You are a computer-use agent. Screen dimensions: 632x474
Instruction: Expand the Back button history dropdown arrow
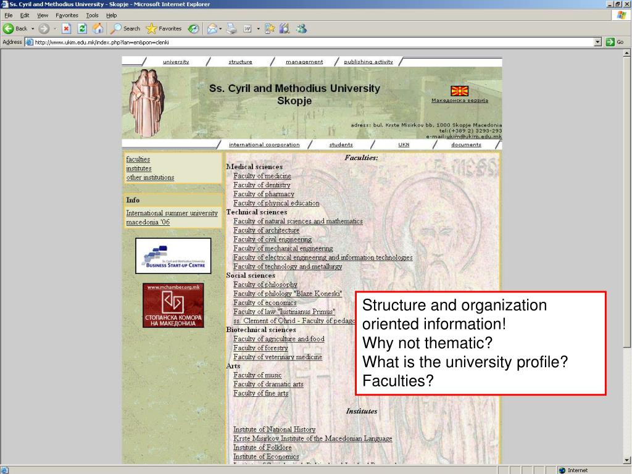[x=33, y=28]
